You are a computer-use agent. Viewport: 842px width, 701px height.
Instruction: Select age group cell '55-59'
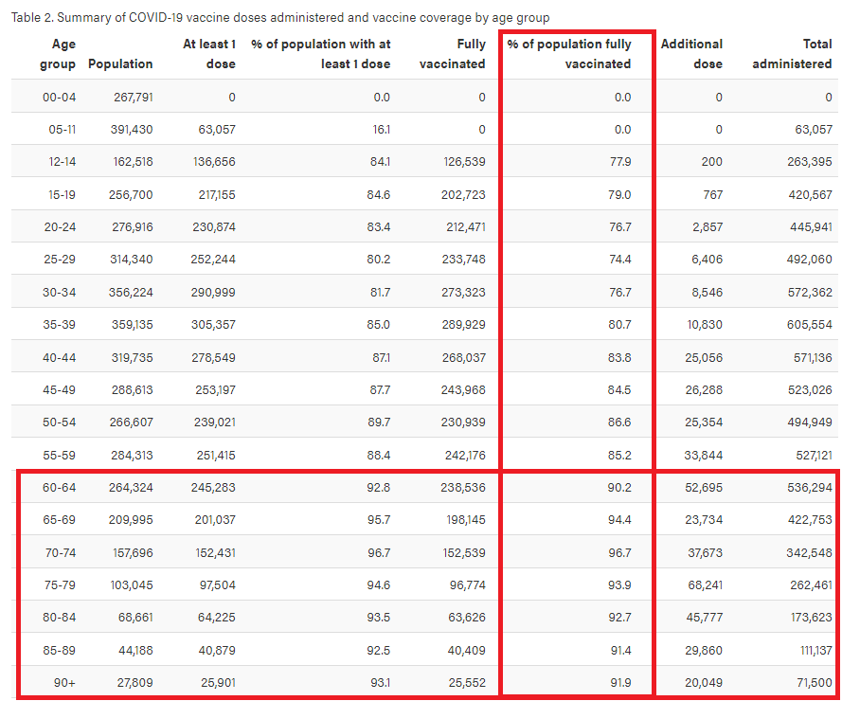59,455
